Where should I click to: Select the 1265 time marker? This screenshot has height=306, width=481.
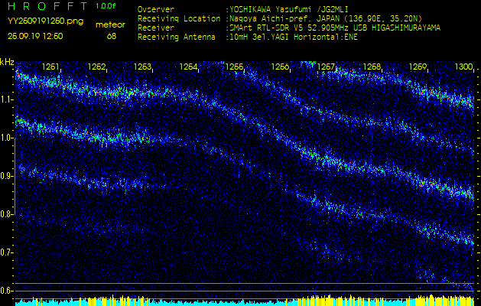pyautogui.click(x=235, y=67)
